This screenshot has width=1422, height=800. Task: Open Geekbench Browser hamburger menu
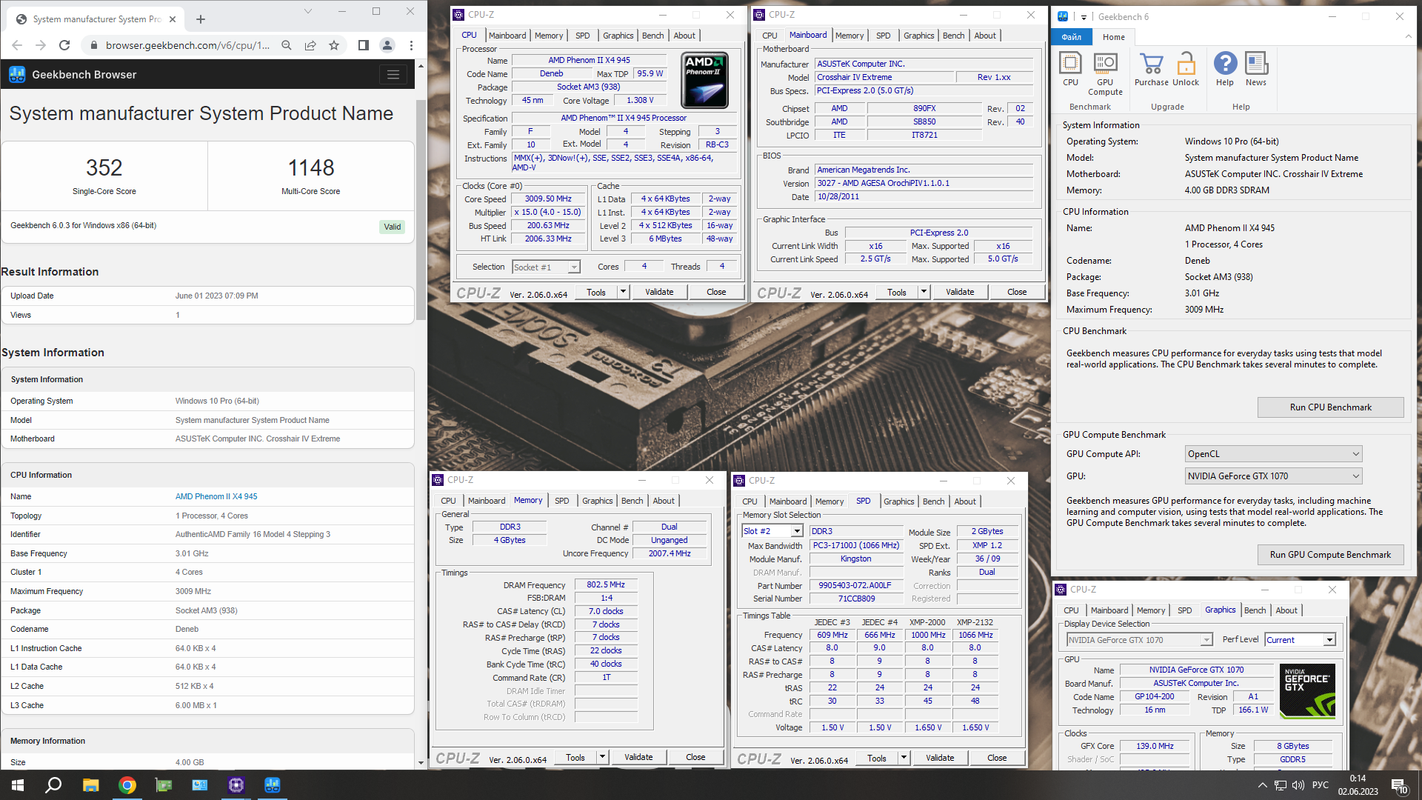393,75
